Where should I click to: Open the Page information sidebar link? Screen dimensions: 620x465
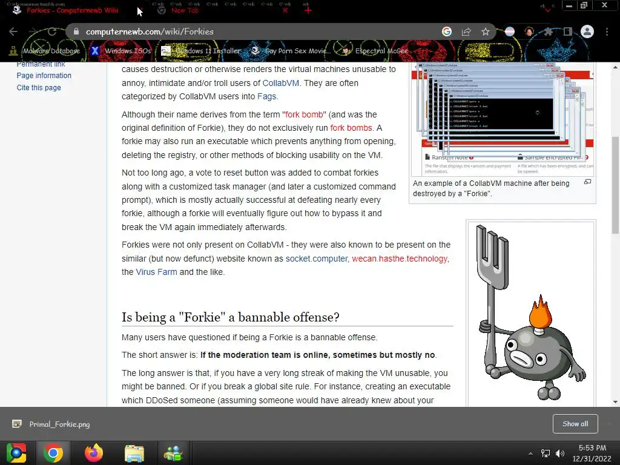point(44,76)
